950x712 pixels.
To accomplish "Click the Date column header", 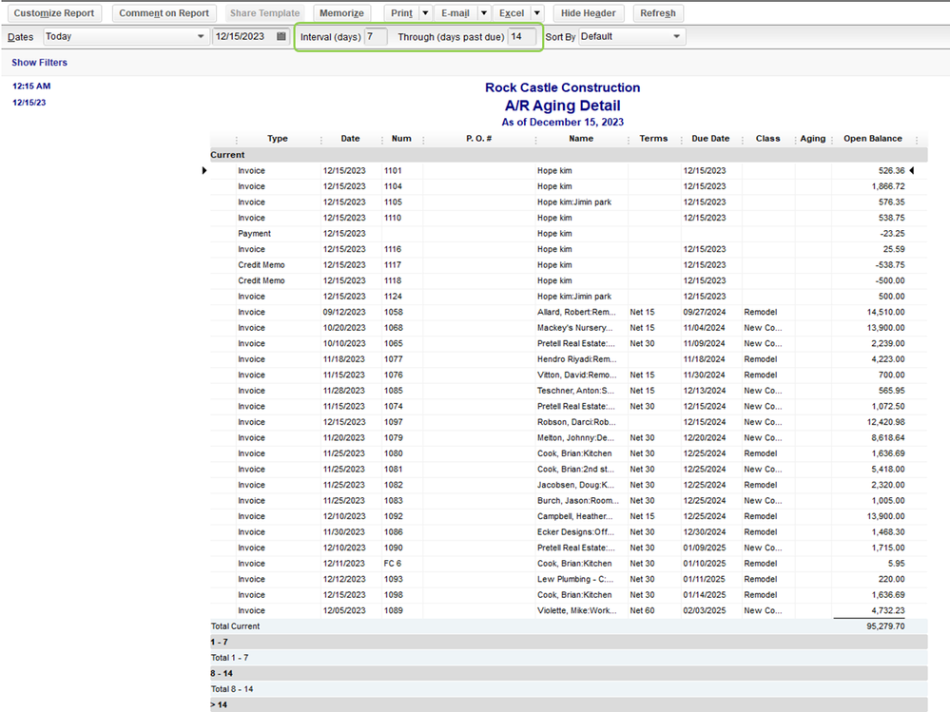I will (x=350, y=139).
